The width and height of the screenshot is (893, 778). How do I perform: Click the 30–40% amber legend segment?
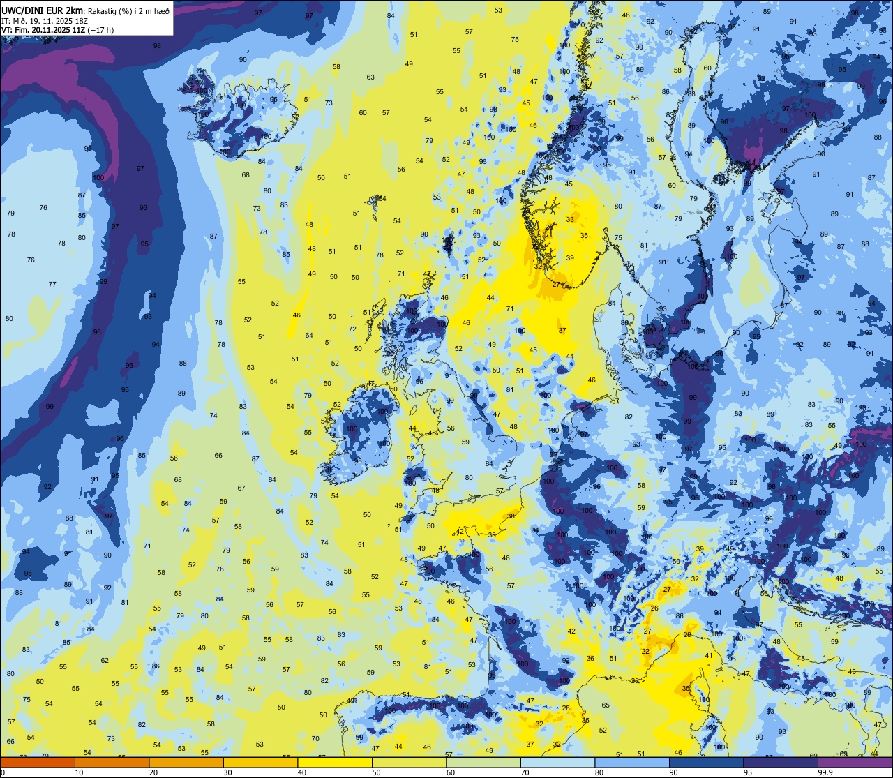pos(260,762)
